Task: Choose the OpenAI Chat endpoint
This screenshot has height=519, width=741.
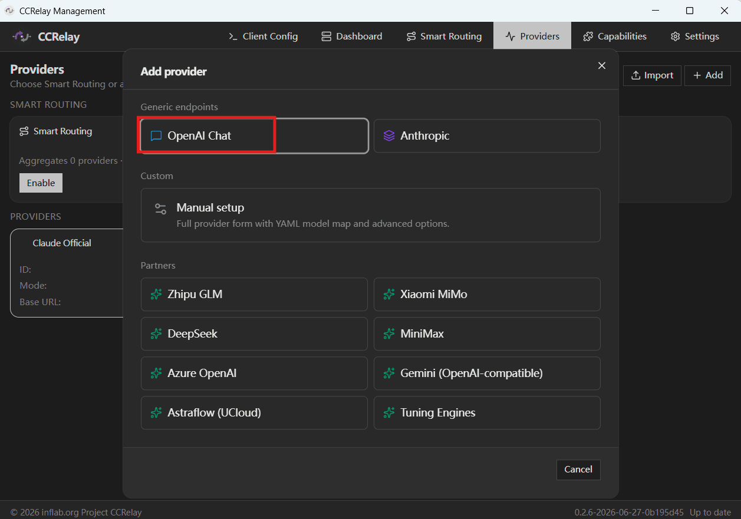Action: pos(254,136)
